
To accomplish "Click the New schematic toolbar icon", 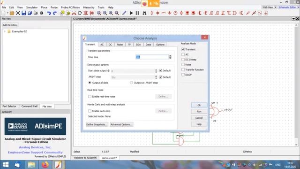I will 3,13.
